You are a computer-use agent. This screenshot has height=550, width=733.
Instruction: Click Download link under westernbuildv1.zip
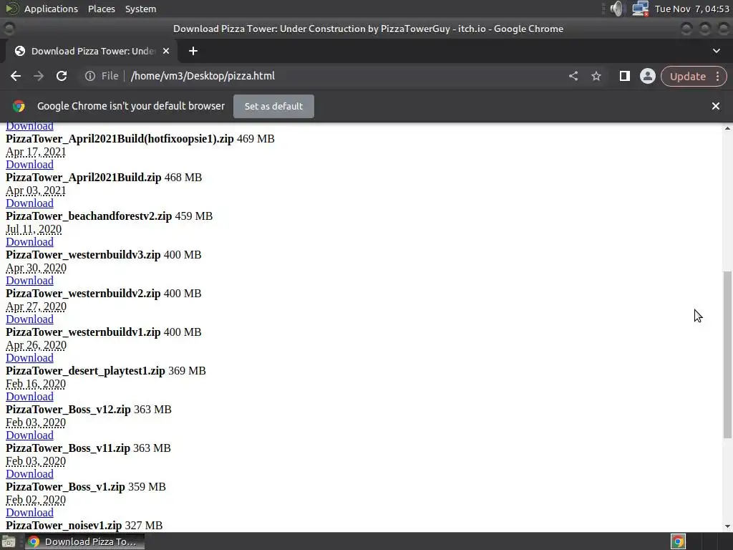[29, 358]
